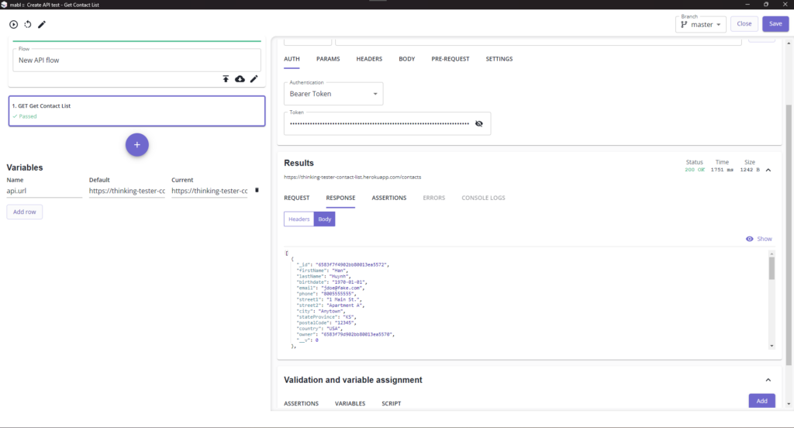Click the round plus button to add step

[x=137, y=144]
